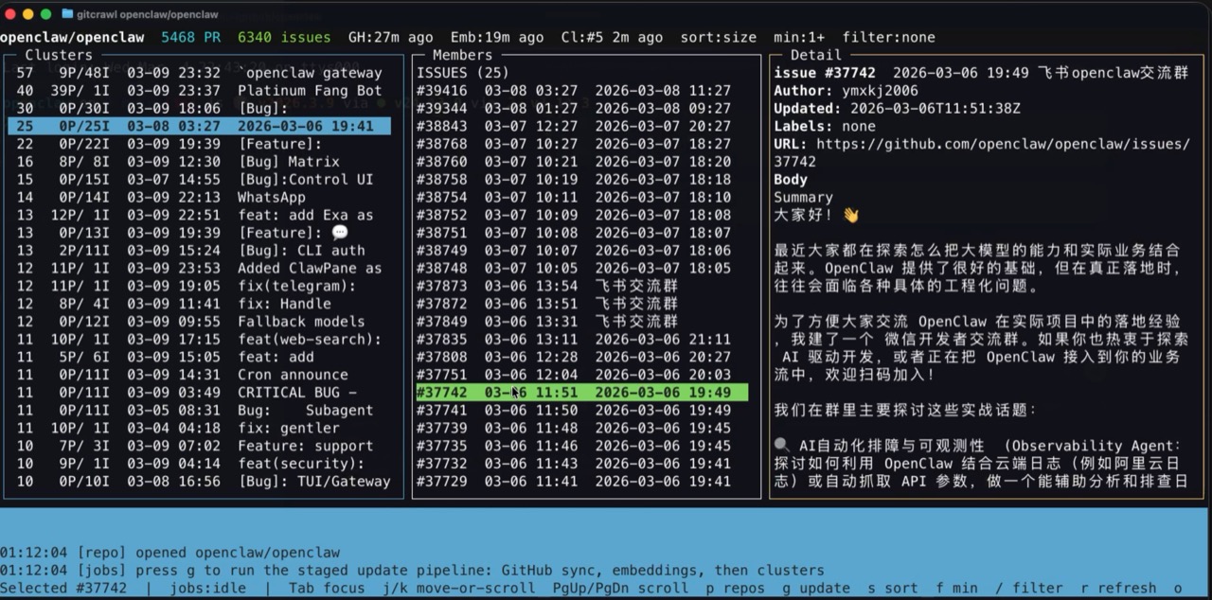Click the filter:none indicator in the header
The image size is (1212, 600).
tap(888, 38)
